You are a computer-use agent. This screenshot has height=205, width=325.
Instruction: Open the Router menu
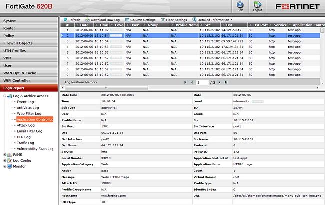pyautogui.click(x=29, y=28)
